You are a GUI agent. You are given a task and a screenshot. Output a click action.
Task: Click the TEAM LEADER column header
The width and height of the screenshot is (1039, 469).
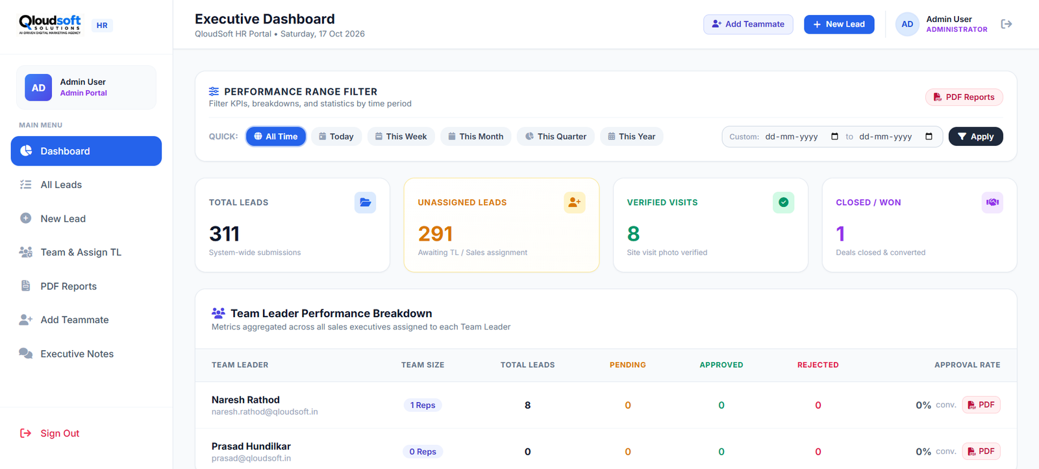[x=240, y=365]
